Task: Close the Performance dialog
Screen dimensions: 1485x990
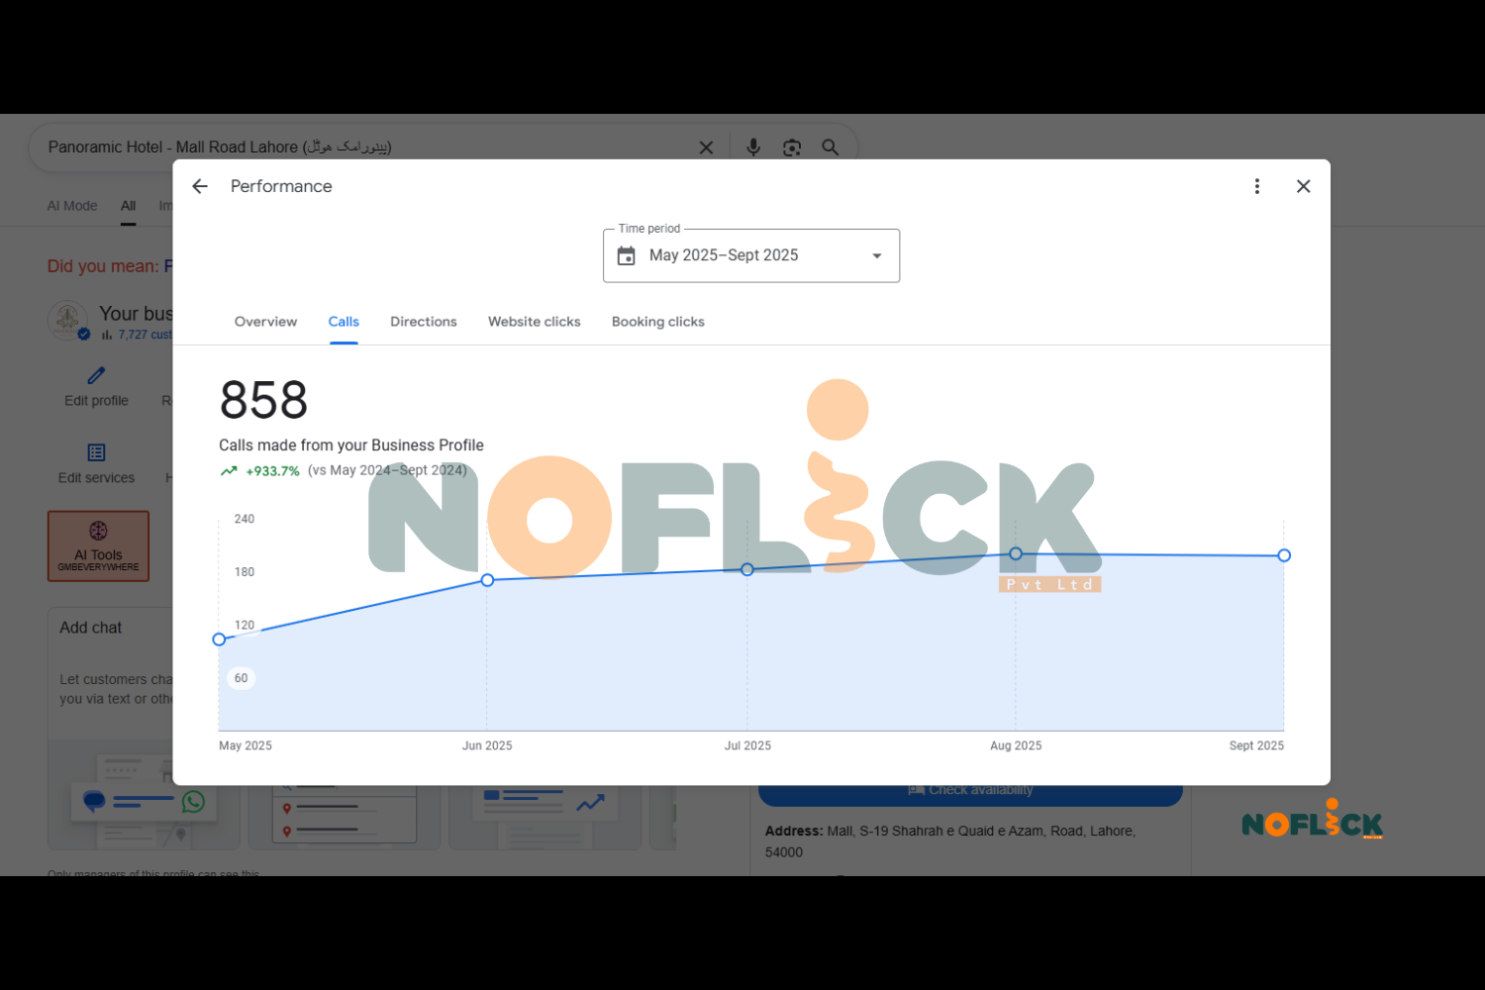Action: pyautogui.click(x=1304, y=186)
